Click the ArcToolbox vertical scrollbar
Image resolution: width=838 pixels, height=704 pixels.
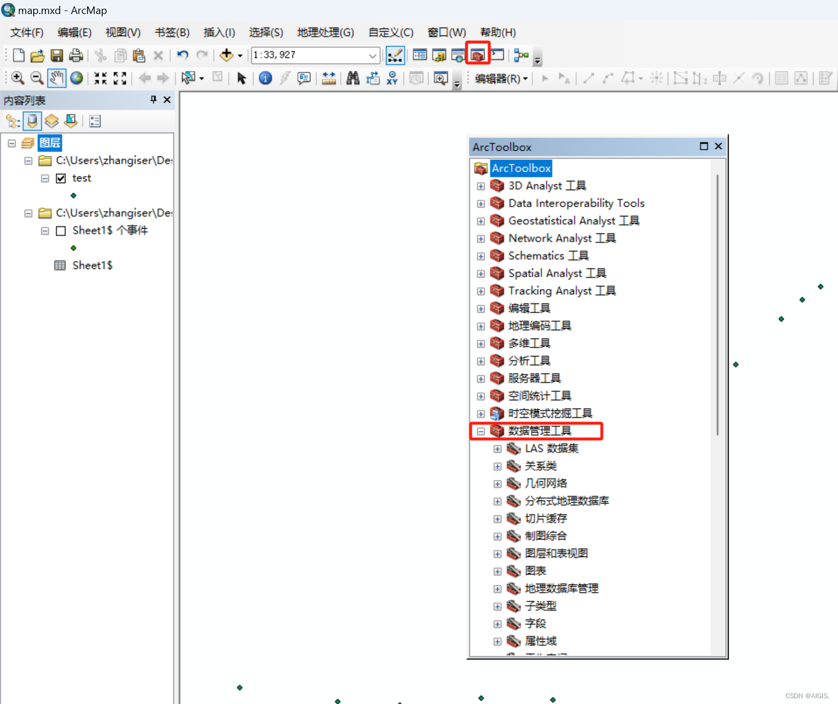(x=718, y=304)
